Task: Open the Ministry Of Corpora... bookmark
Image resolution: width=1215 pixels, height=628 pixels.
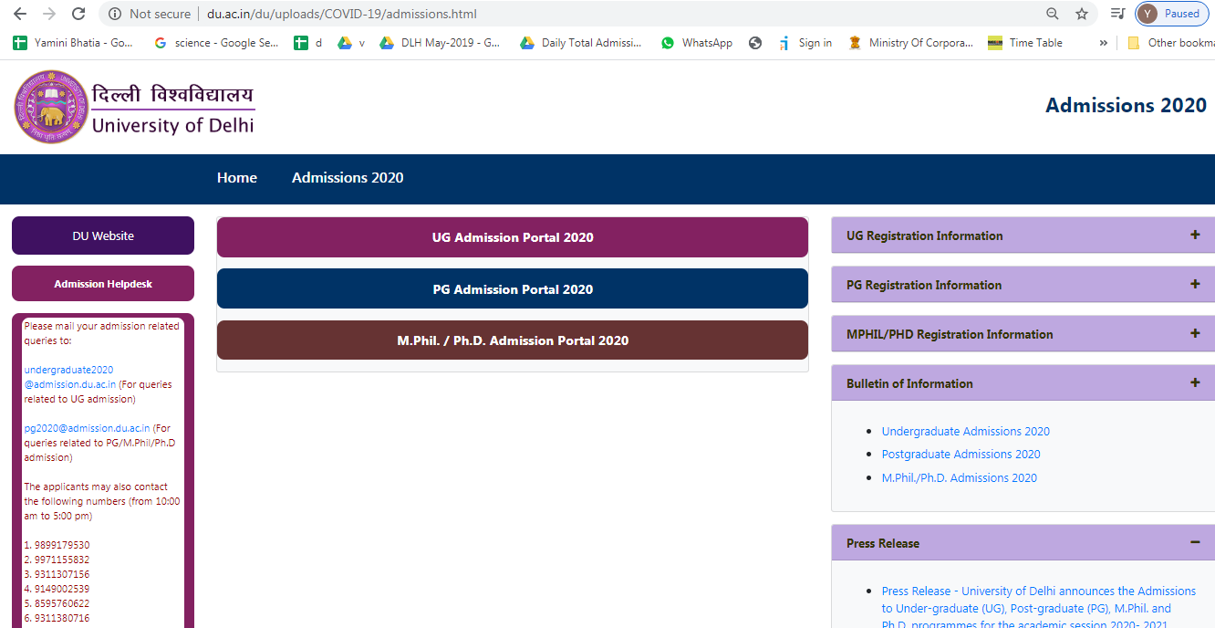Action: (910, 43)
